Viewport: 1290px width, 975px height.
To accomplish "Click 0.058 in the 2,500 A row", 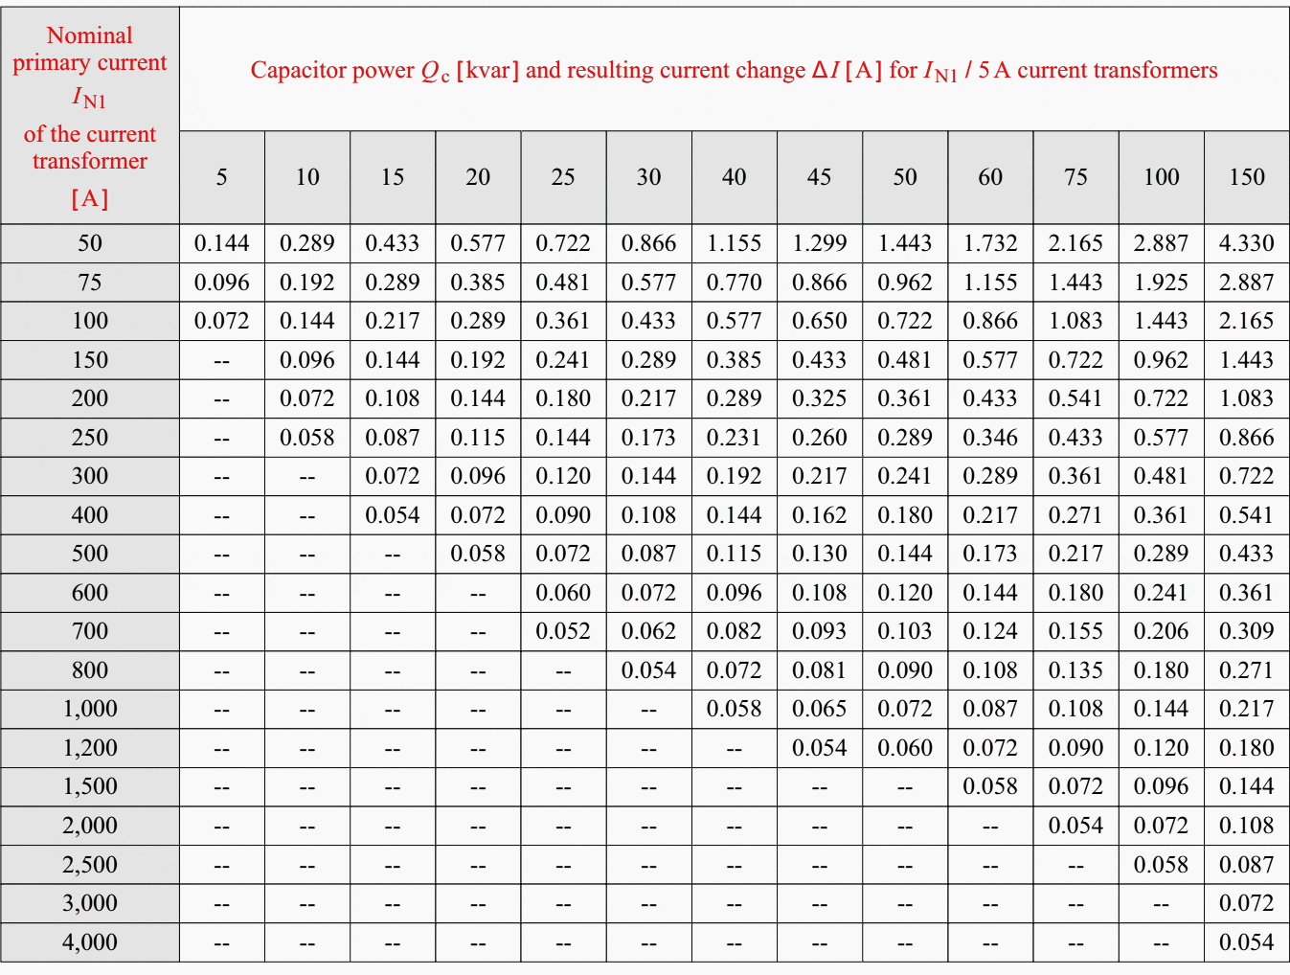I will tap(1161, 865).
